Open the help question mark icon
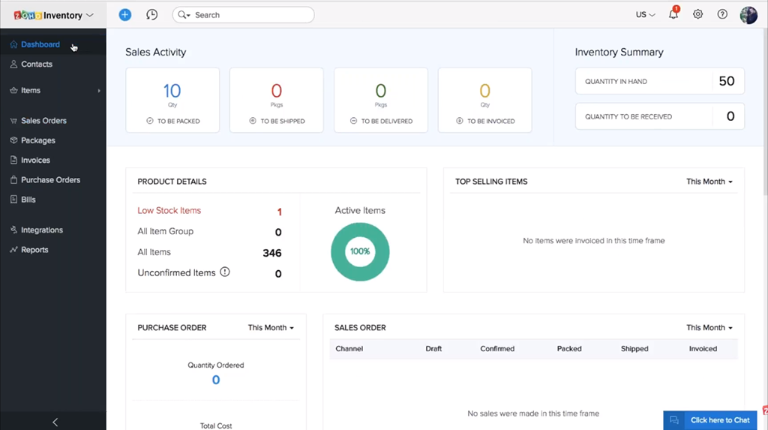The image size is (768, 430). [722, 14]
